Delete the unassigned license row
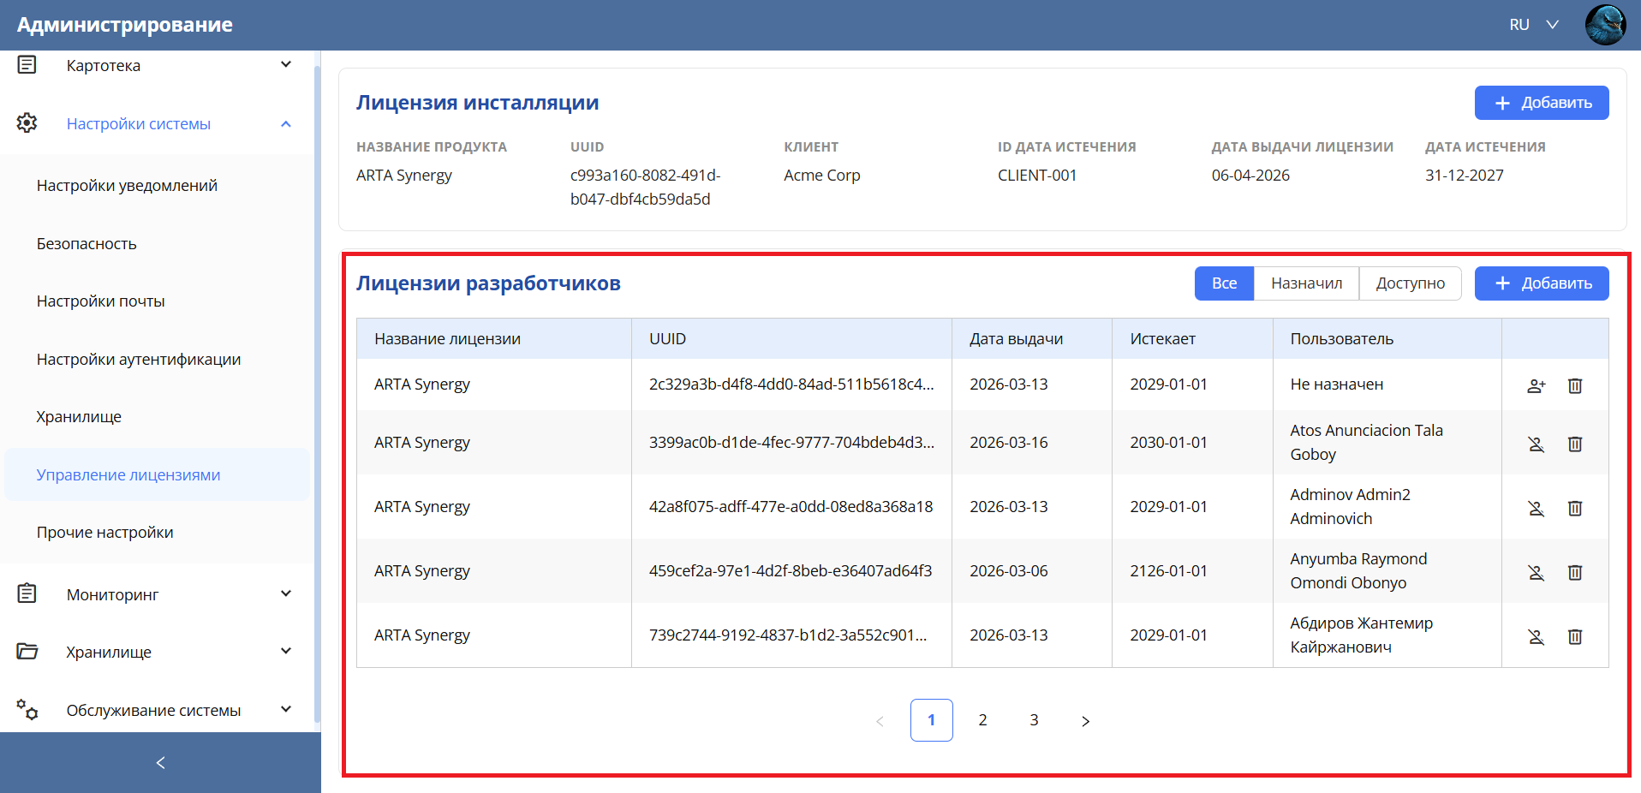This screenshot has width=1641, height=793. pyautogui.click(x=1574, y=385)
